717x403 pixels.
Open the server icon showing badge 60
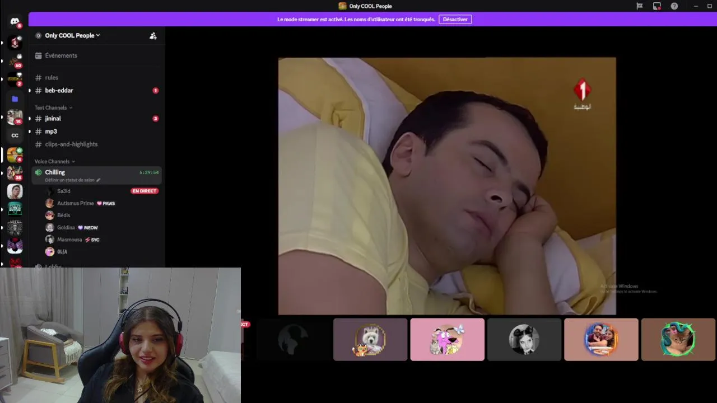coord(15,60)
